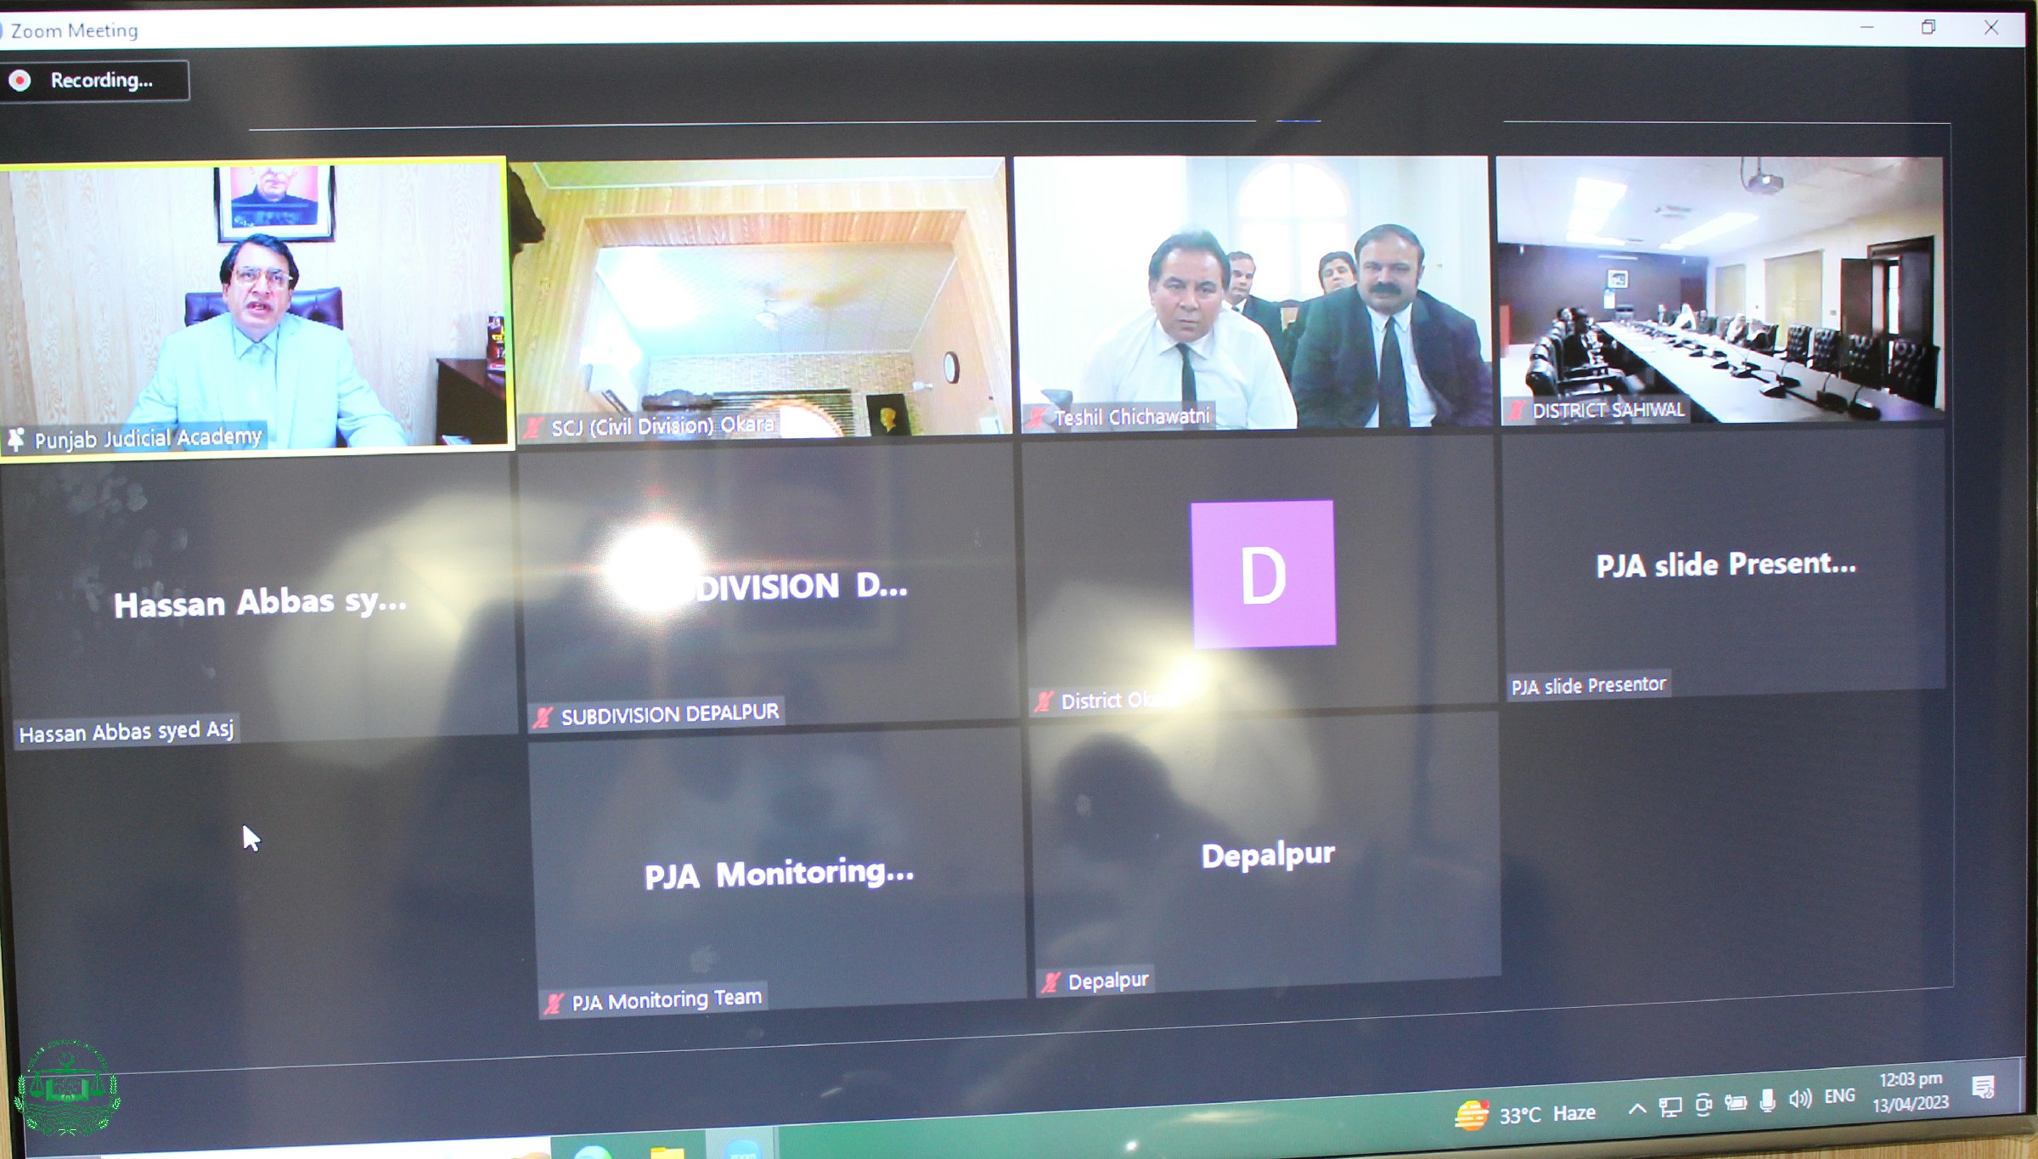Open the File Explorer folder in taskbar

click(x=667, y=1151)
